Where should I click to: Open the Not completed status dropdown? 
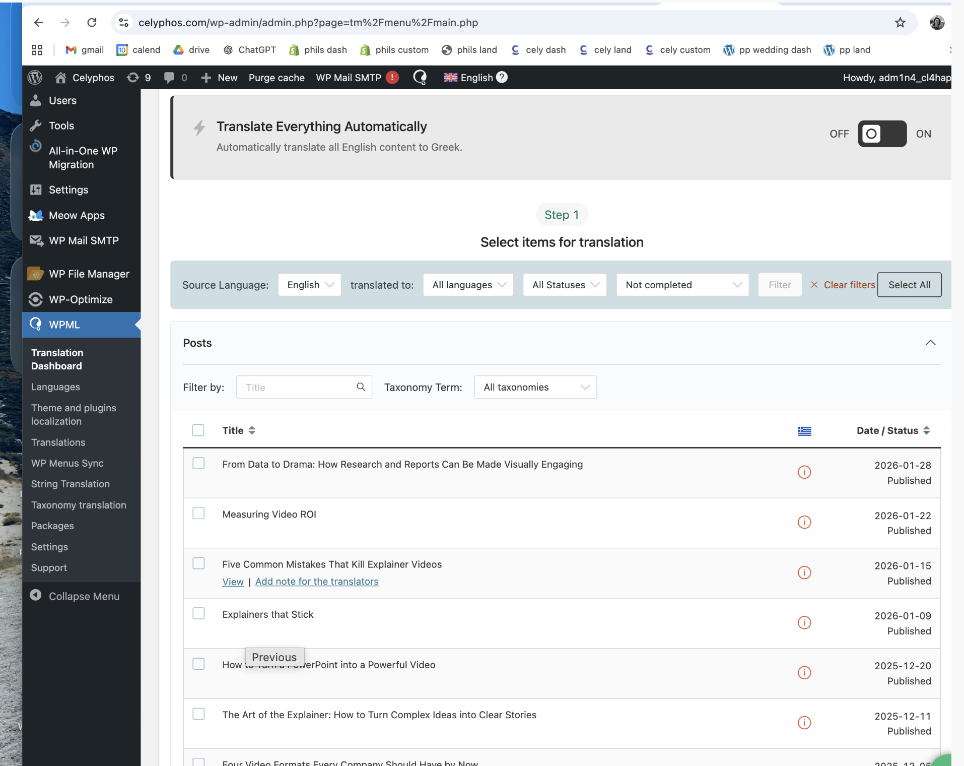click(x=682, y=285)
